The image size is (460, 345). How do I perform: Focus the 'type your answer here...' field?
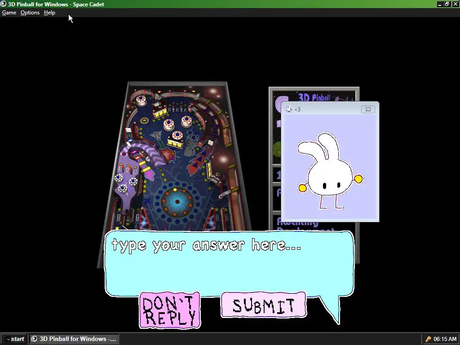[x=229, y=263]
